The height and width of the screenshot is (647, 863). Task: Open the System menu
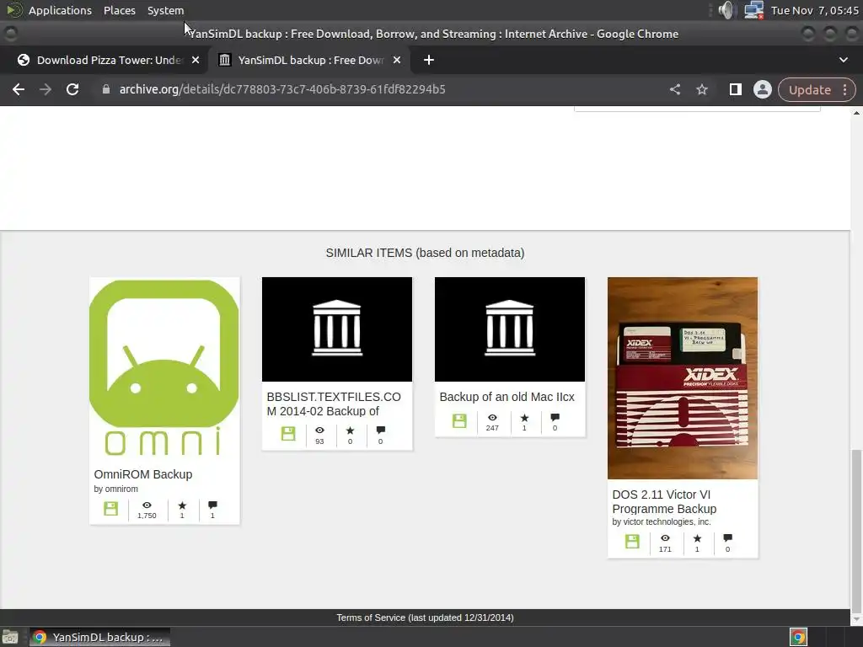point(166,10)
